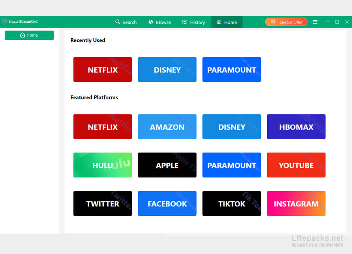Open the HBOMAX platform tile
Viewport: 352px width, 254px height.
296,127
